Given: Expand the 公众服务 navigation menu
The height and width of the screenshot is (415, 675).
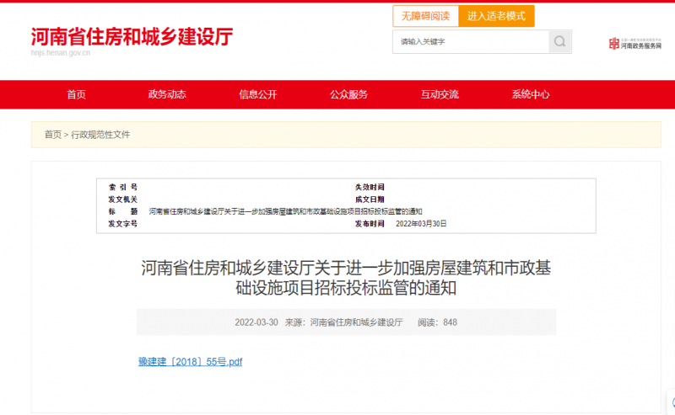Looking at the screenshot, I should click(348, 94).
